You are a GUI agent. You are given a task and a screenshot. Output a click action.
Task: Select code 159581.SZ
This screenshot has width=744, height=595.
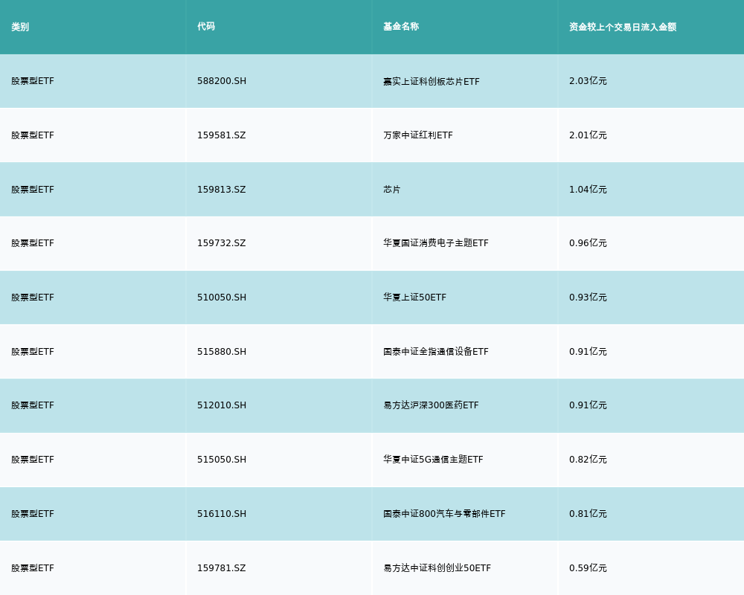tap(222, 135)
